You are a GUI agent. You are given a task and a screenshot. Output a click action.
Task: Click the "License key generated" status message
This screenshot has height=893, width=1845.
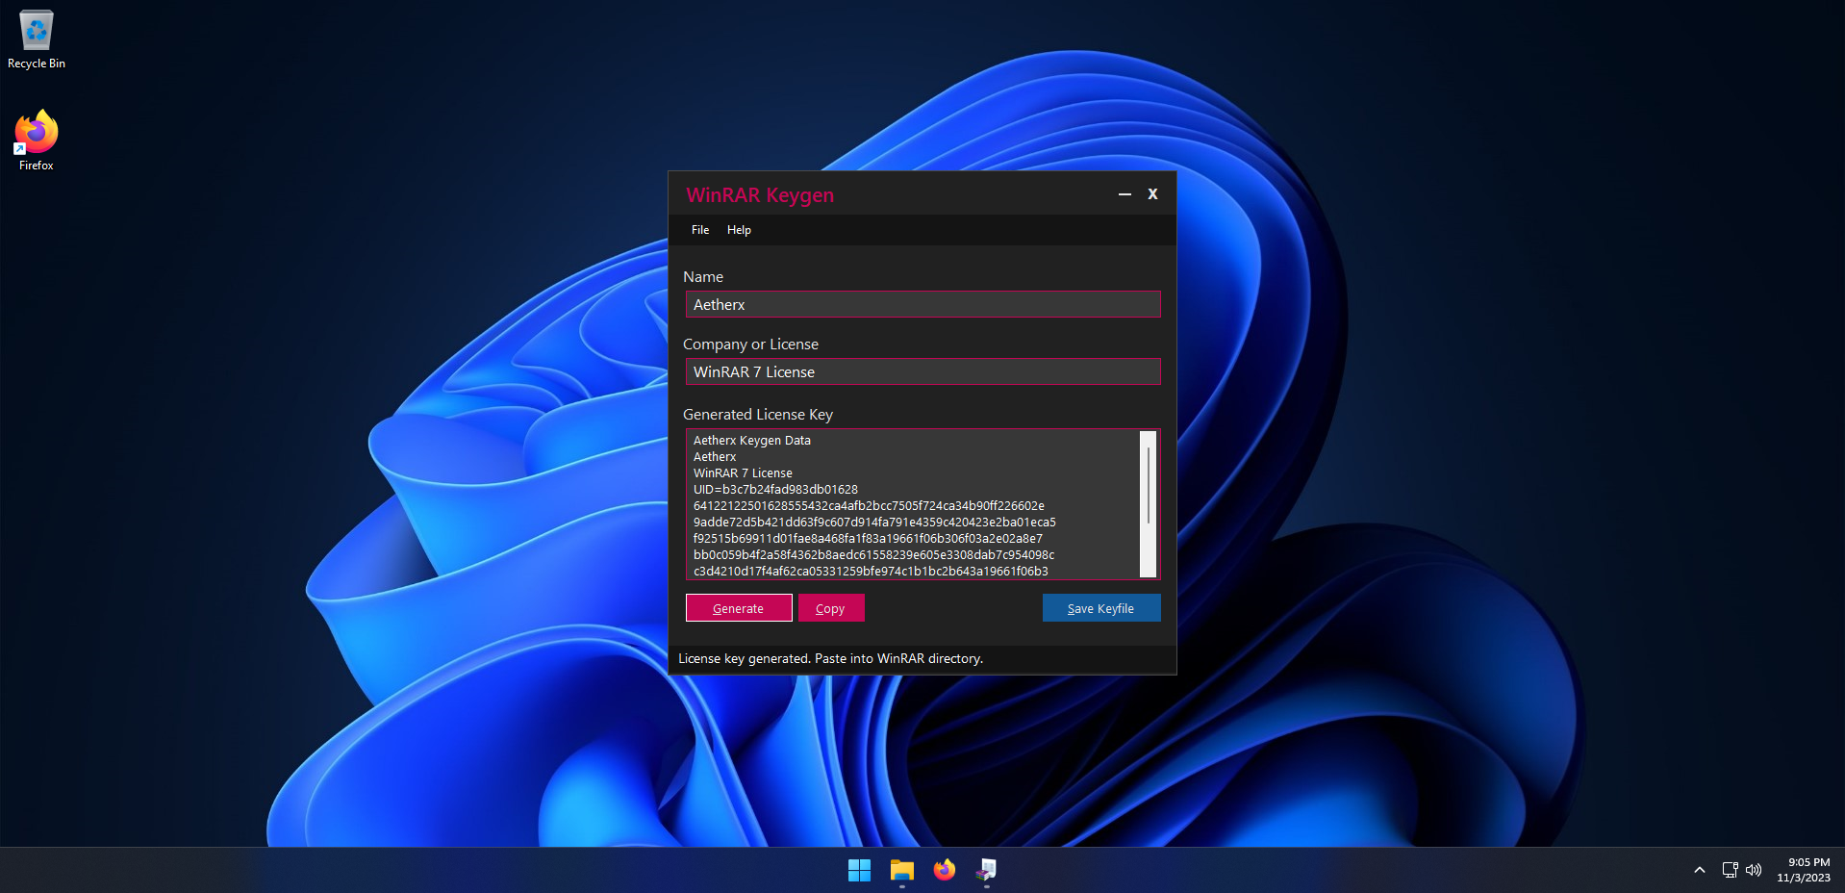click(x=830, y=659)
